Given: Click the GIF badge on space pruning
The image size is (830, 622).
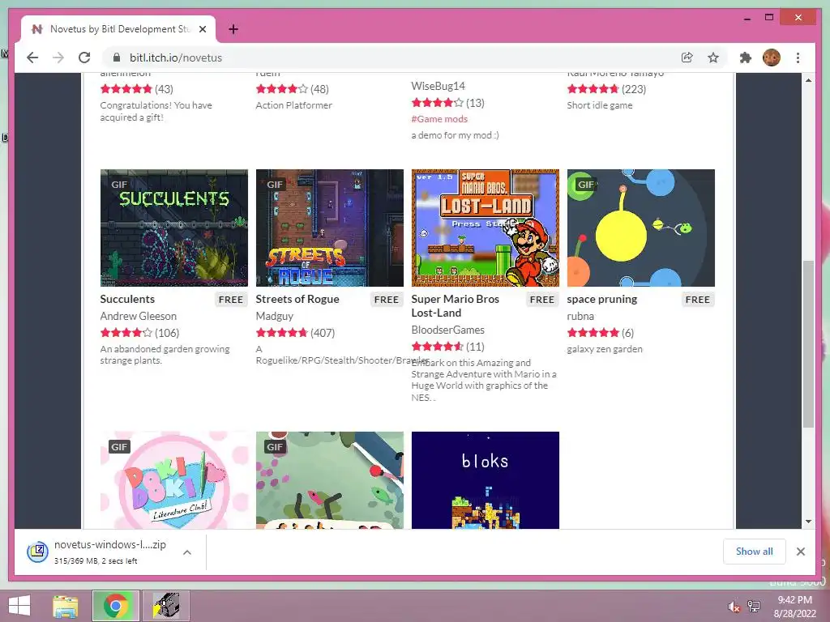Looking at the screenshot, I should pyautogui.click(x=586, y=185).
